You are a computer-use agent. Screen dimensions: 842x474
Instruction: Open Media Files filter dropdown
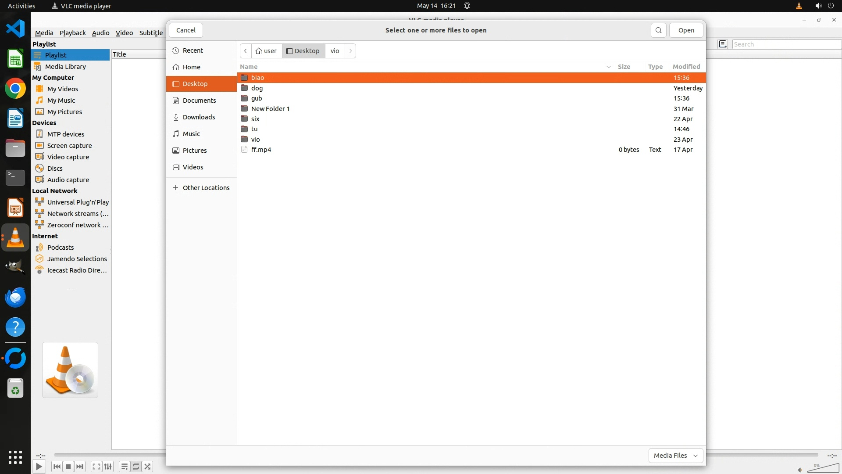pyautogui.click(x=675, y=456)
